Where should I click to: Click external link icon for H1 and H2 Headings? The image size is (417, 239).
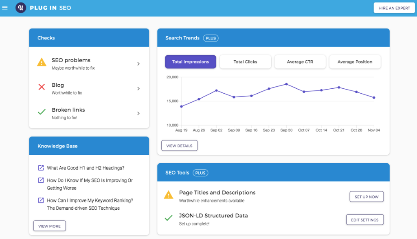41,168
